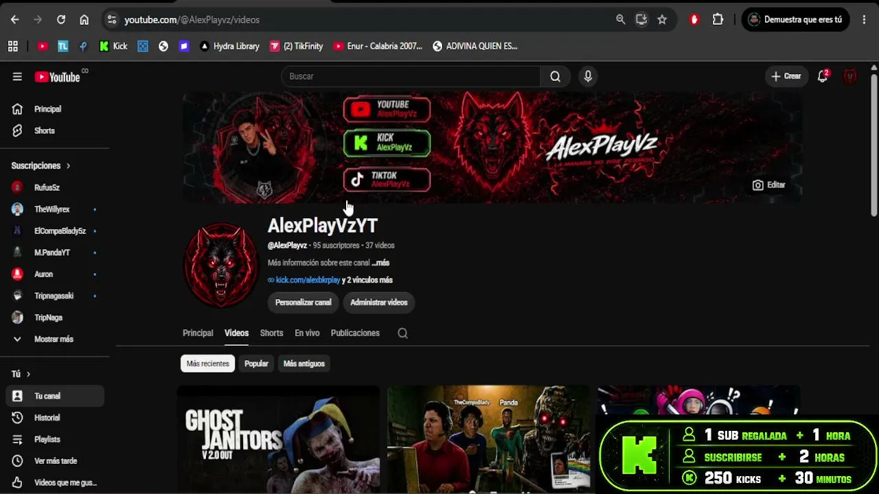Viewport: 879px width, 494px height.
Task: Expand Mostrar más subscriptions
Action: coord(55,339)
